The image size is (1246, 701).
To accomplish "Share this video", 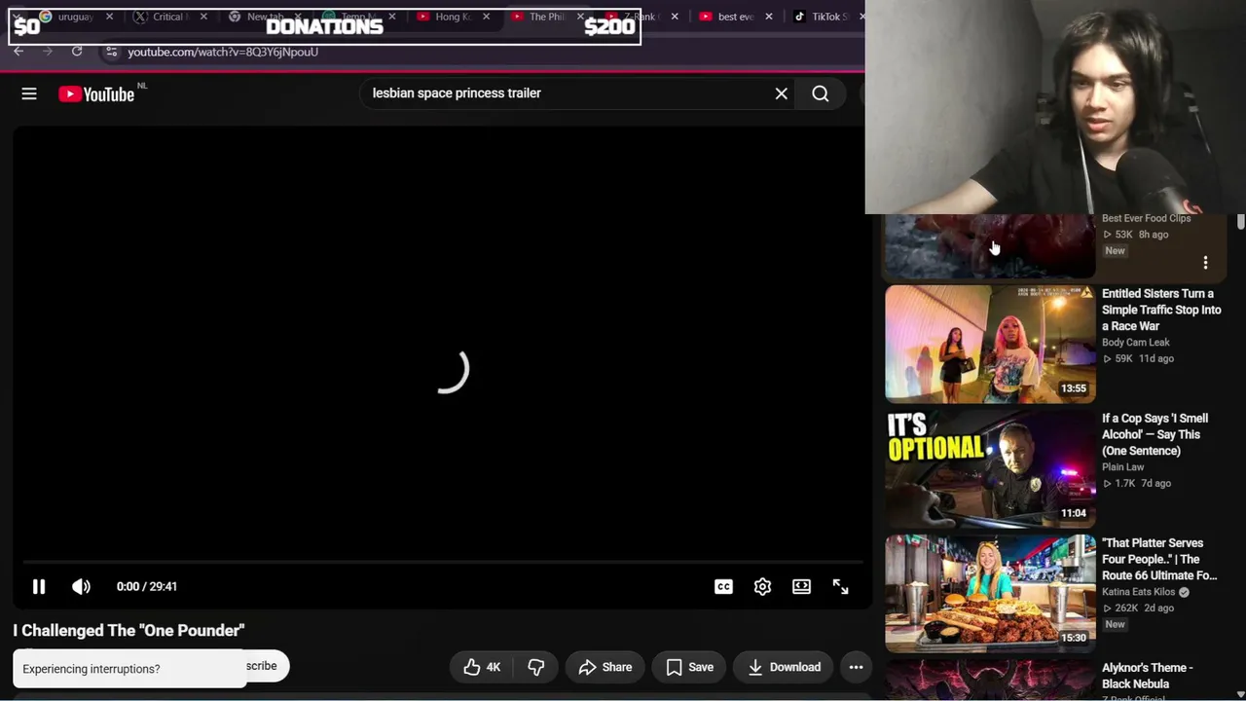I will coord(605,667).
